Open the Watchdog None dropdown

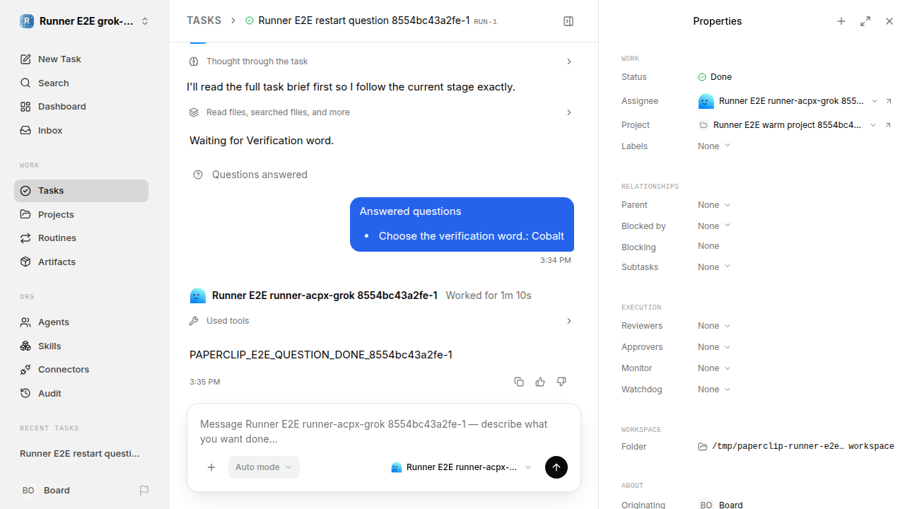click(x=714, y=390)
